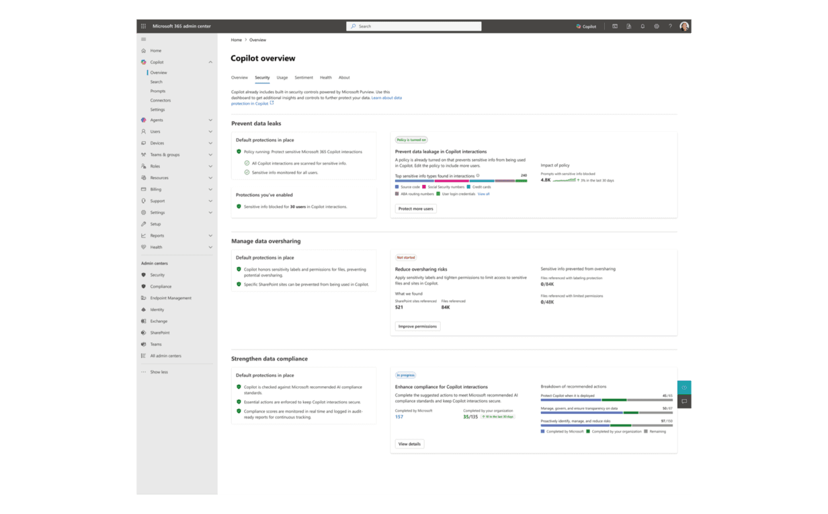
Task: Expand the Agents section chevron
Action: click(210, 120)
